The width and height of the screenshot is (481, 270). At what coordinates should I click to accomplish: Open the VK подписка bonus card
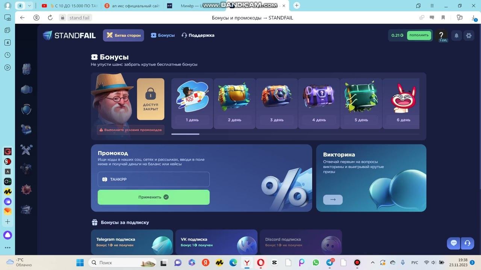click(216, 242)
